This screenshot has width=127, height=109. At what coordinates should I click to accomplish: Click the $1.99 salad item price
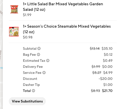[x=27, y=15]
